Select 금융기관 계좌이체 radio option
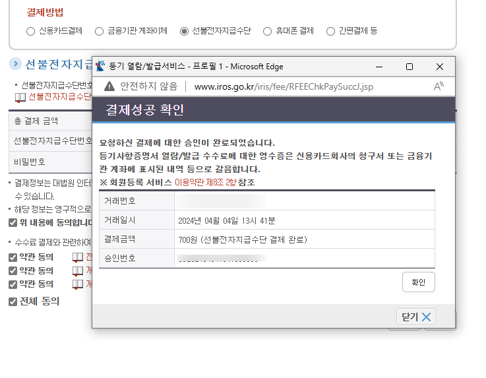 click(99, 31)
